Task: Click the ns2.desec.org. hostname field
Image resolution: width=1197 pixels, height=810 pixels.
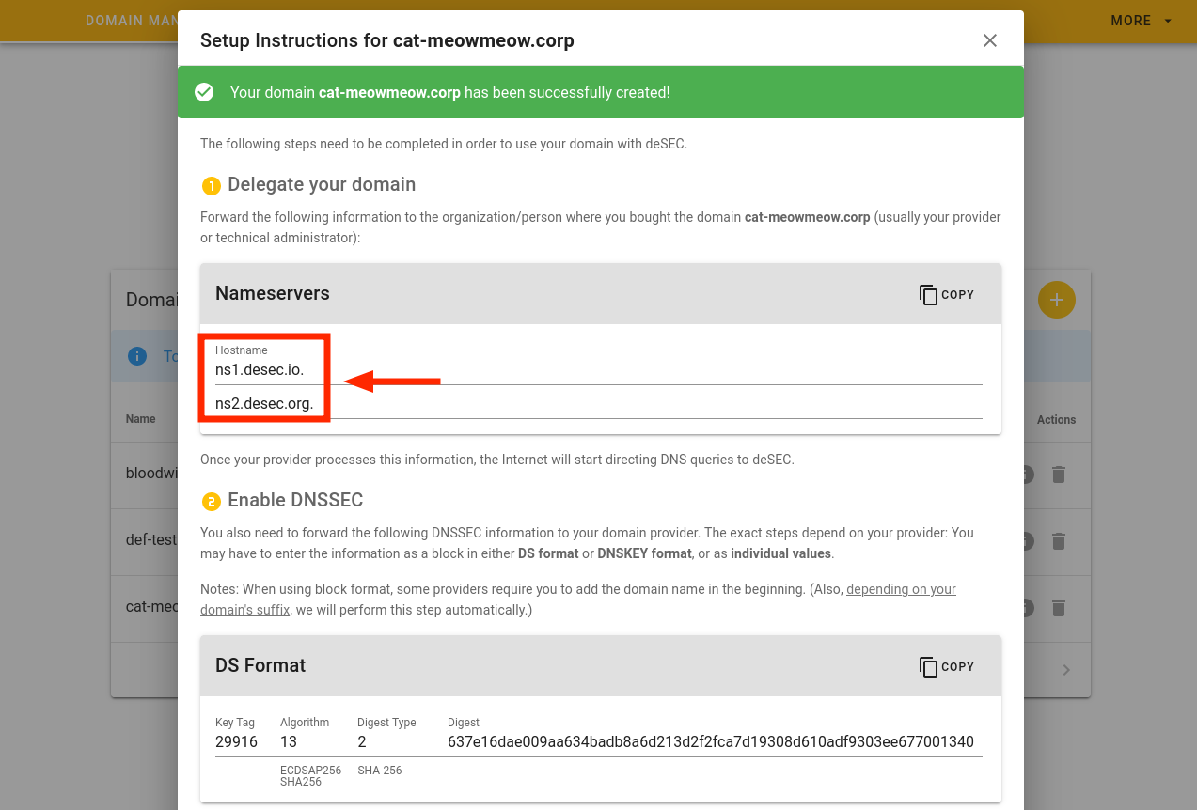Action: click(x=599, y=405)
